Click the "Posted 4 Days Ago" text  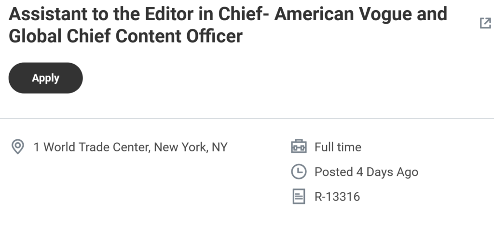click(366, 172)
